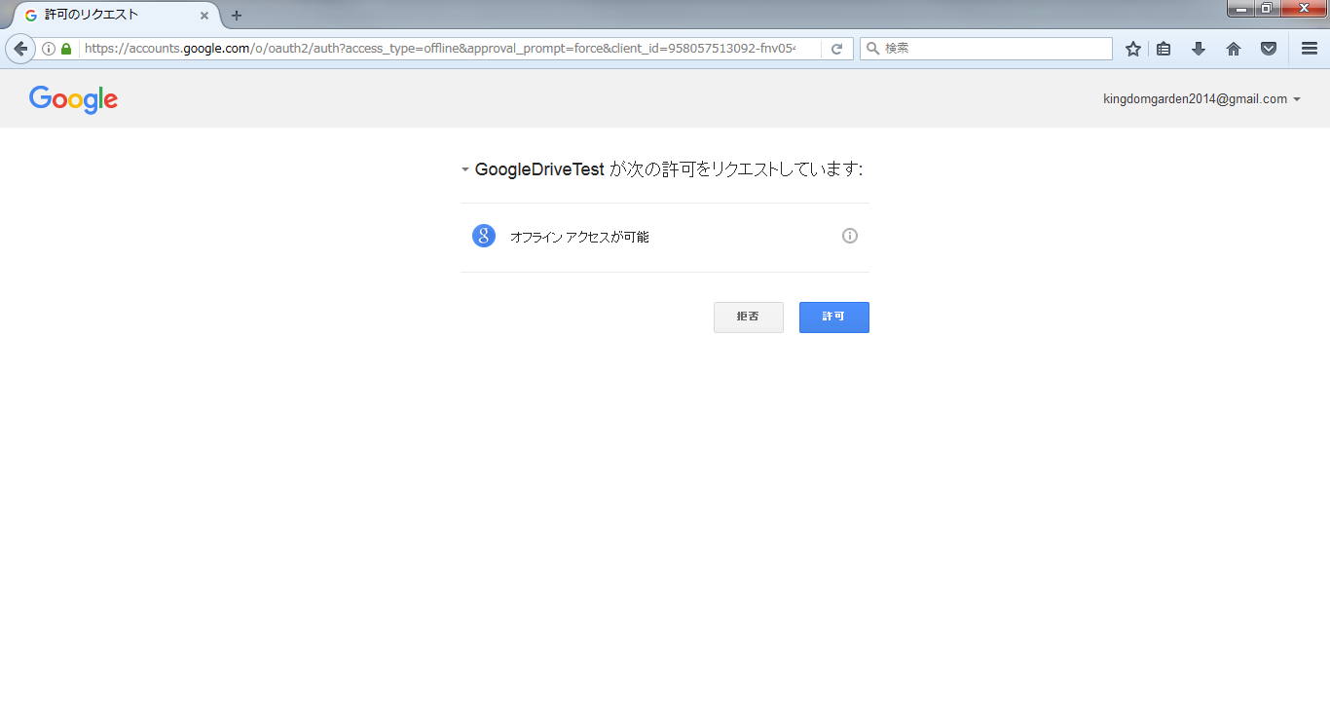
Task: Click the search magnifier icon
Action: point(872,49)
